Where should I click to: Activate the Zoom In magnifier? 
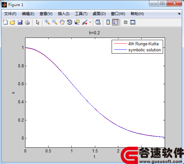[x=47, y=22]
